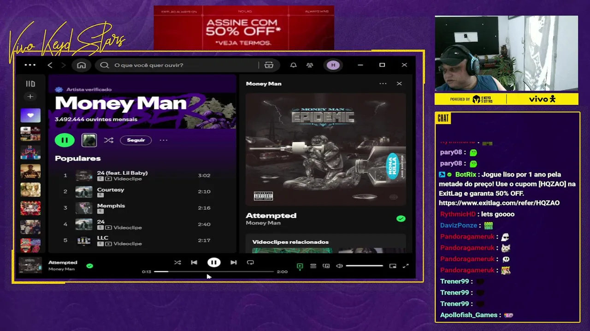This screenshot has width=590, height=331.
Task: Pause artist playback with green button
Action: tap(65, 140)
